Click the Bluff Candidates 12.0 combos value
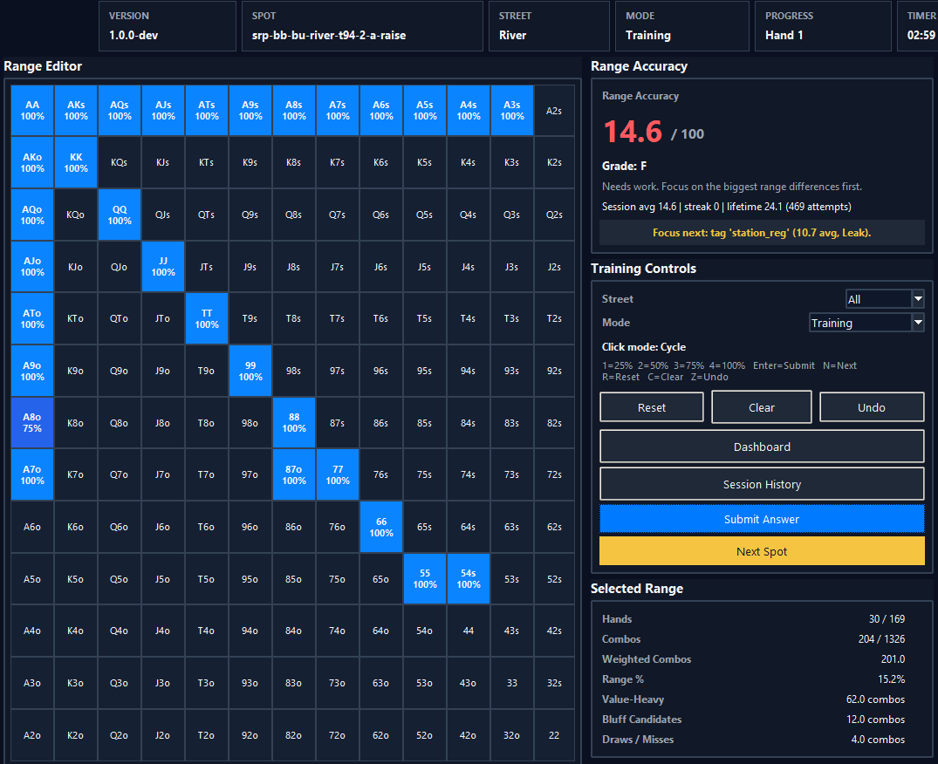This screenshot has height=764, width=938. [875, 720]
